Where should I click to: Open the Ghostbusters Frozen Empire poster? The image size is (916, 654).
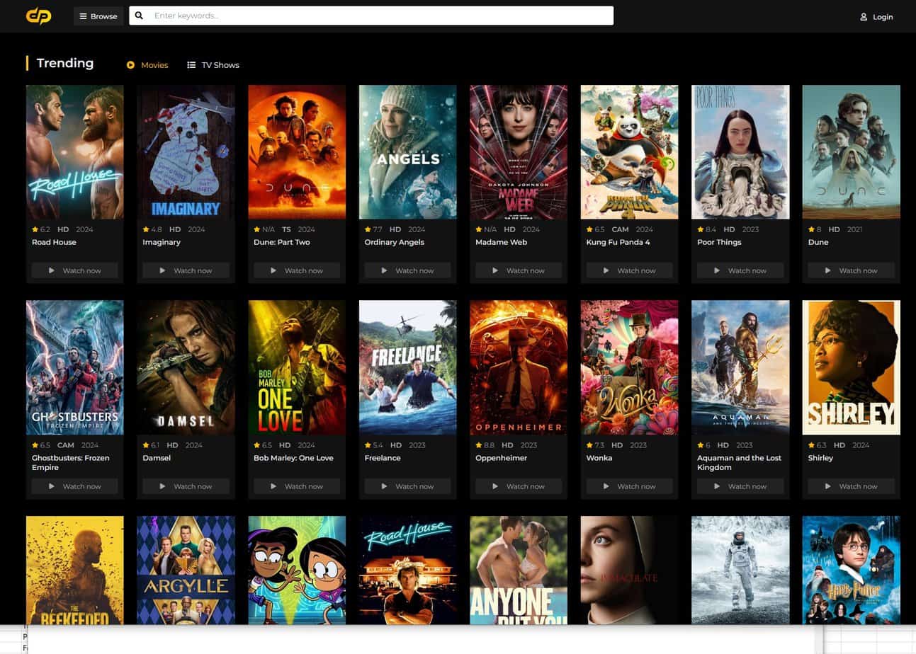pos(75,367)
